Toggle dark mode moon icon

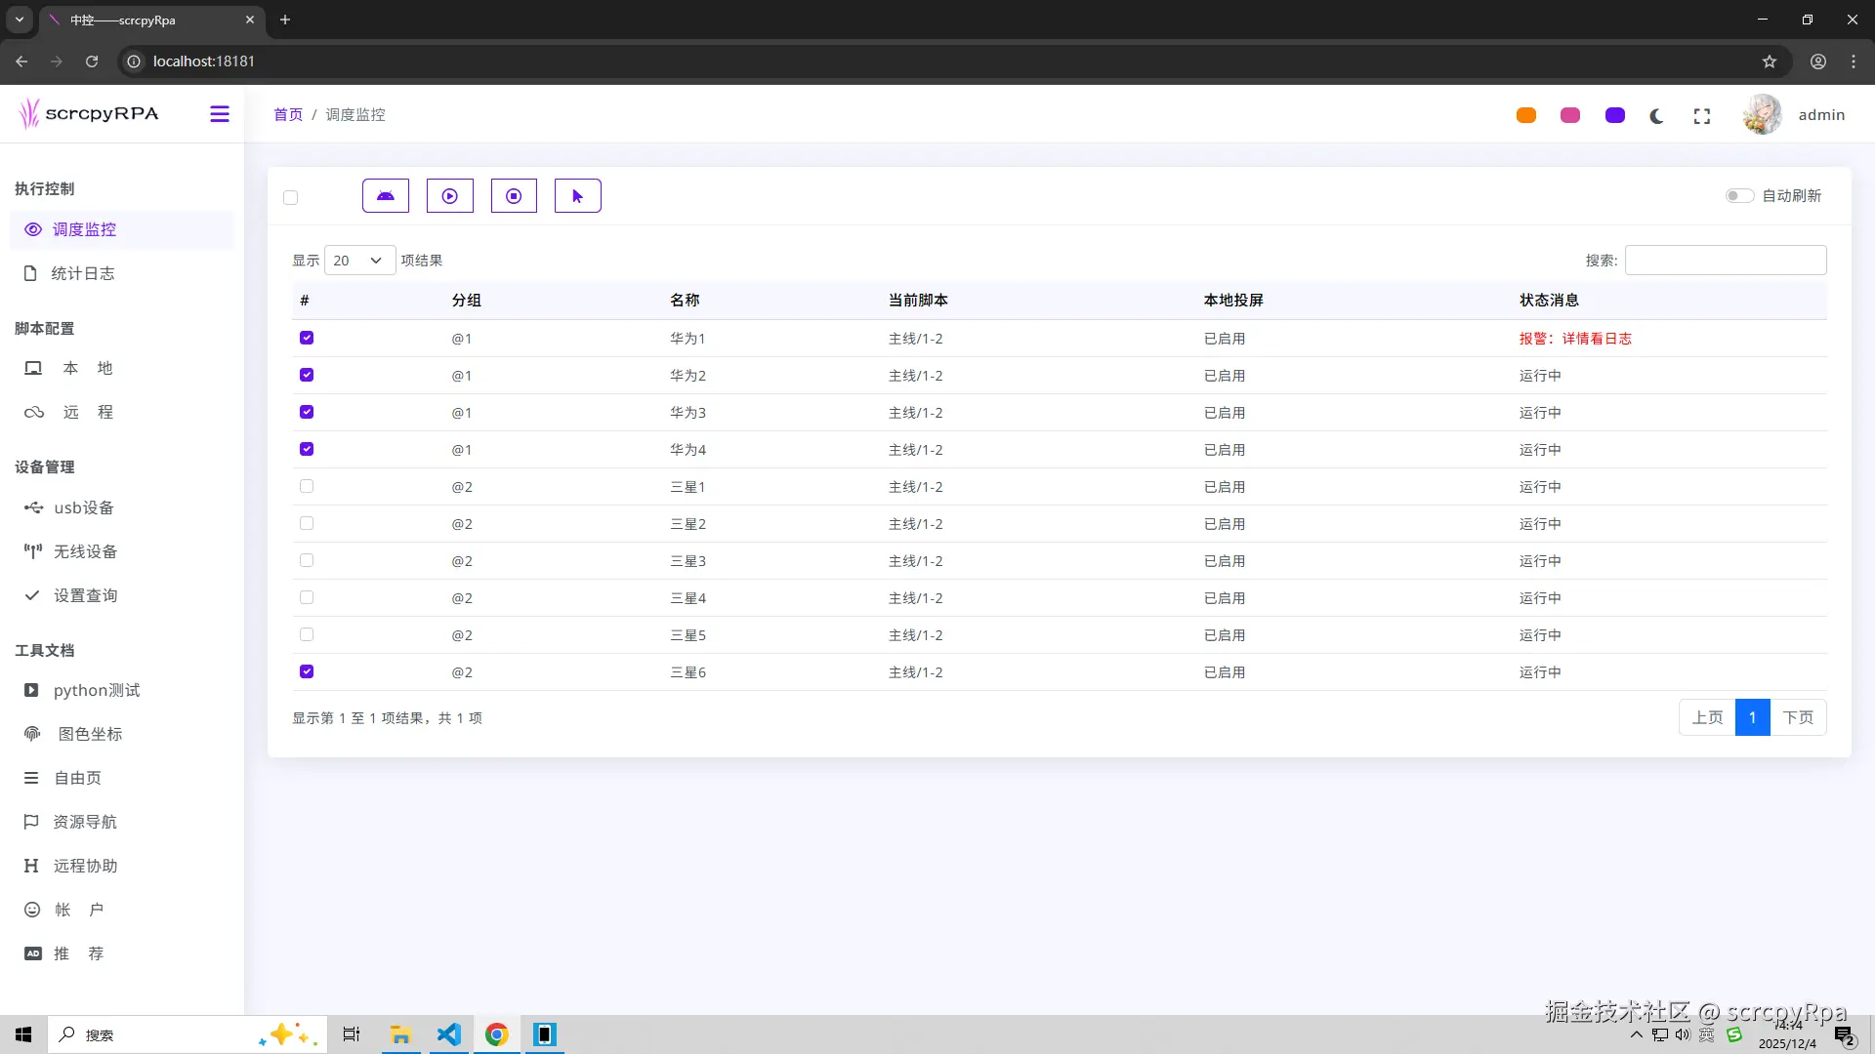pyautogui.click(x=1657, y=116)
